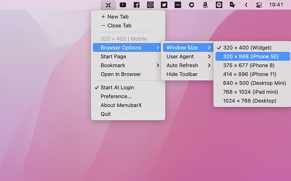Open the Instagram menu bar icon
The image size is (291, 181).
150,5
